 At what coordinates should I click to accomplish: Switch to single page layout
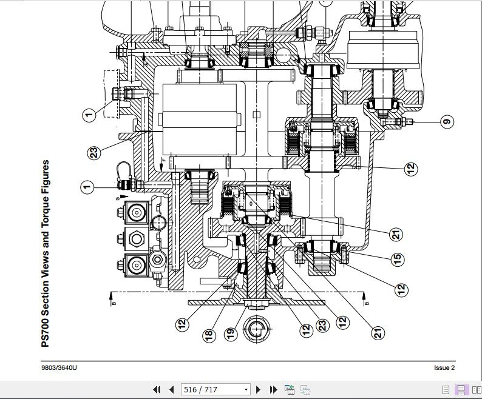pos(446,389)
